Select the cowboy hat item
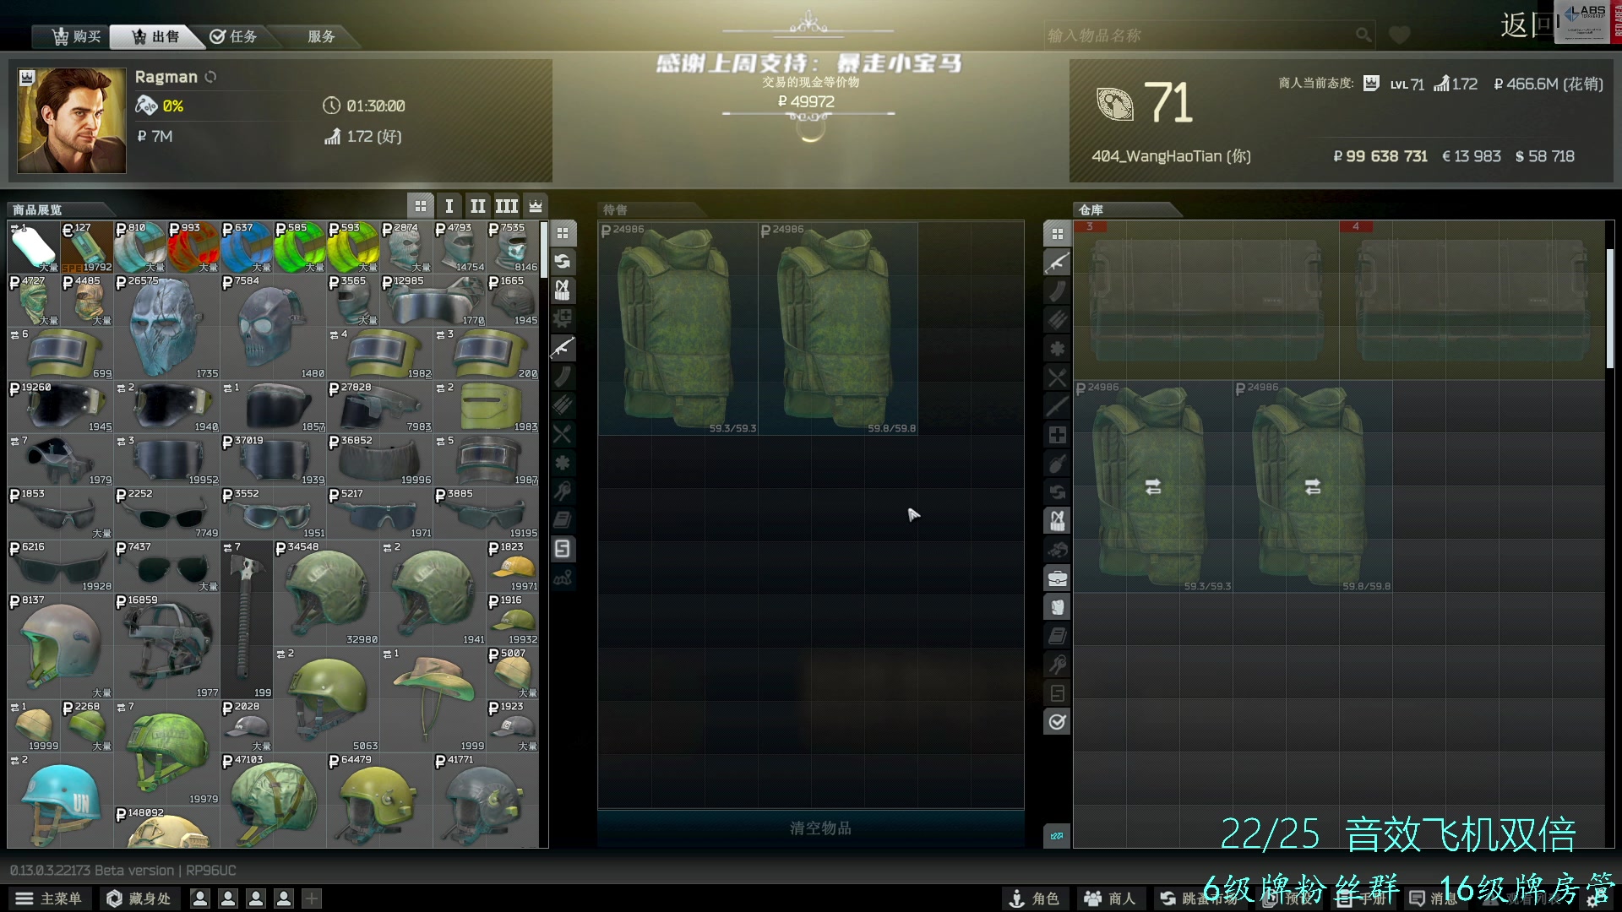The image size is (1622, 912). click(x=433, y=699)
